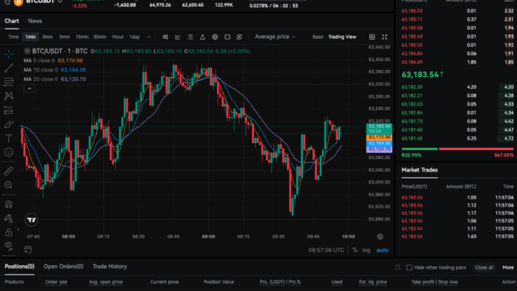Select the brush drawing tool
Screen dimensions: 517x291
click(9, 124)
